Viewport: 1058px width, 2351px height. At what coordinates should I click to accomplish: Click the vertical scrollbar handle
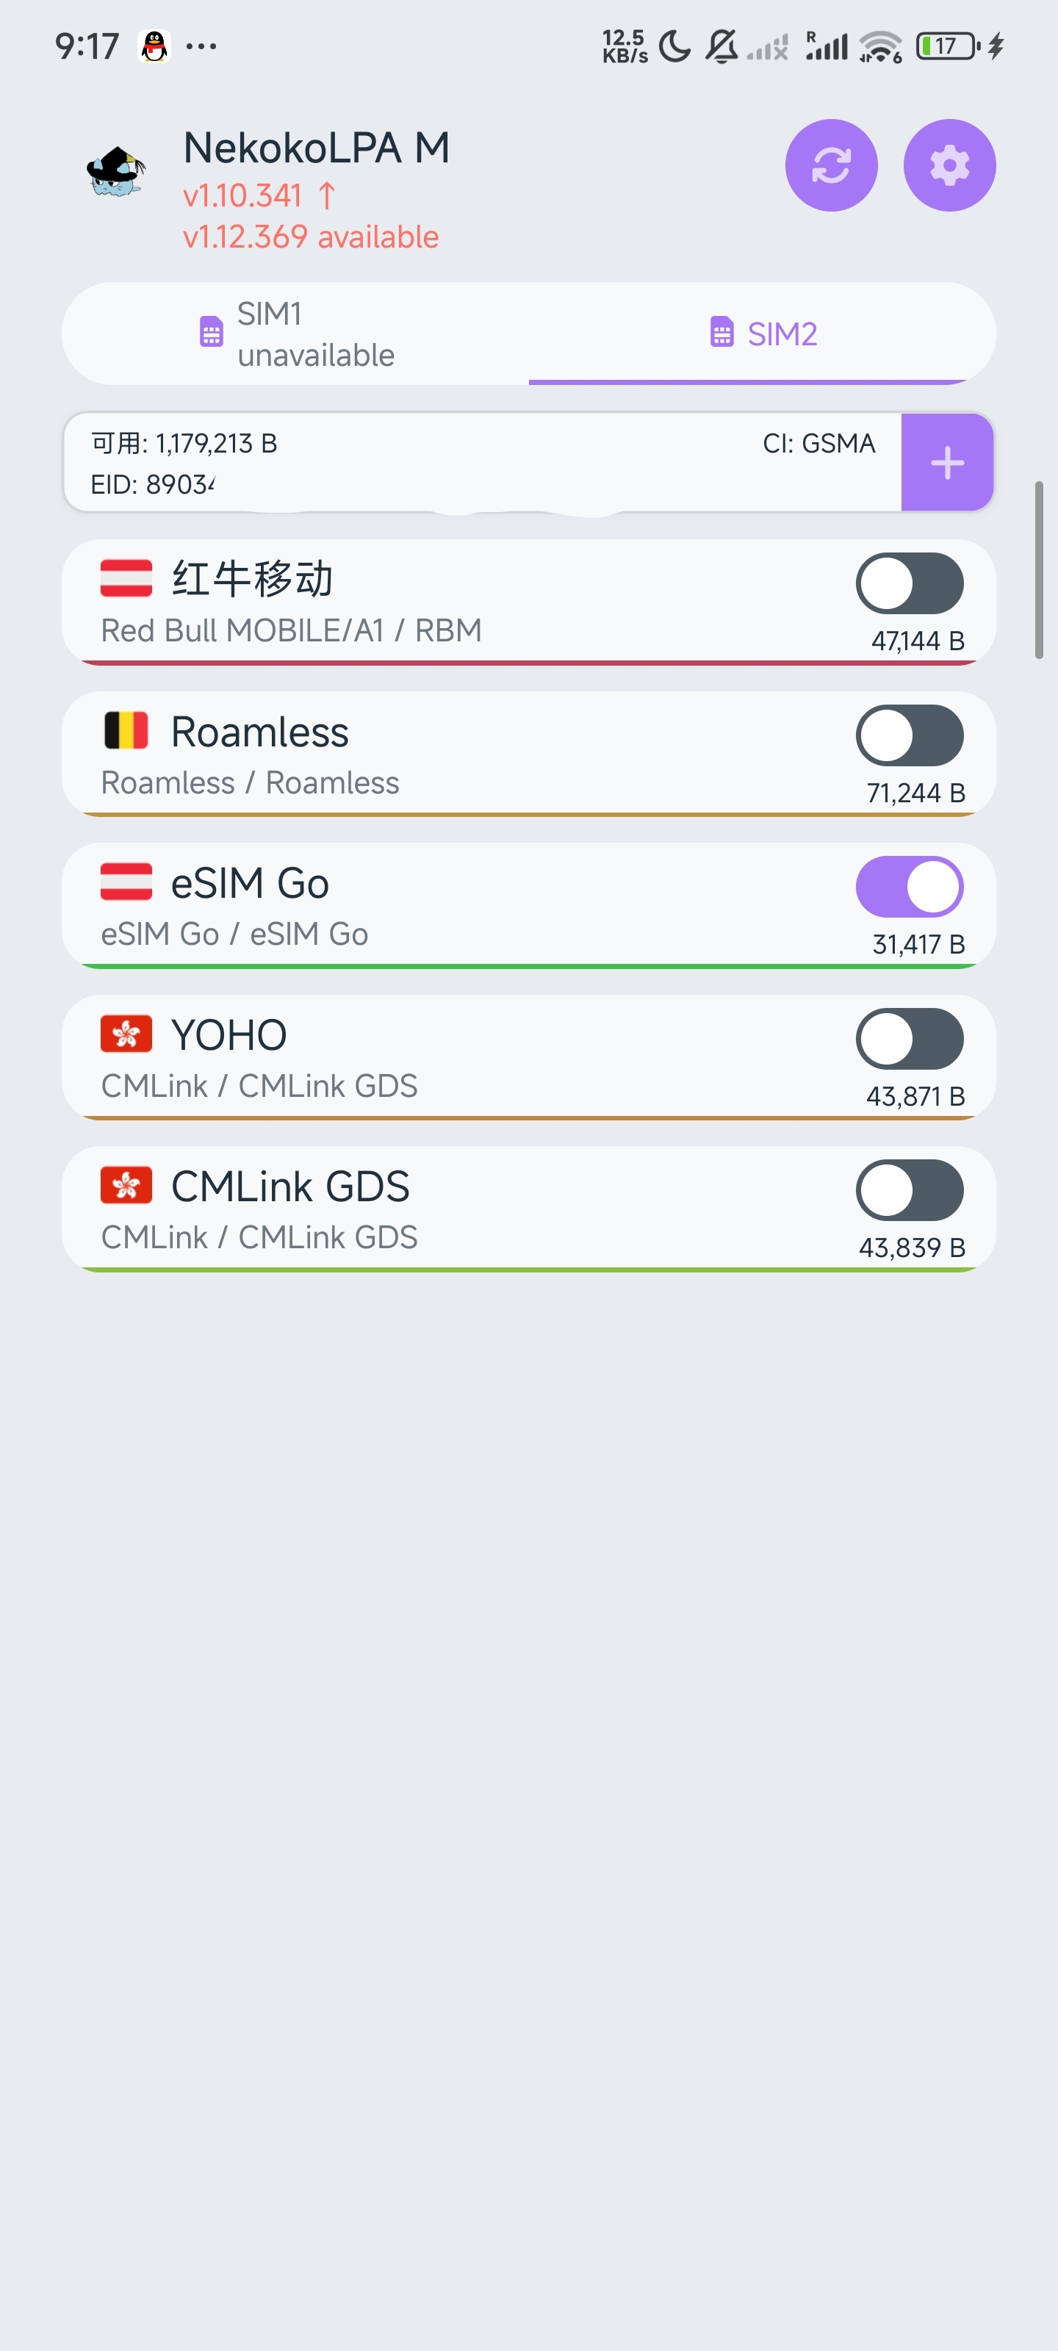pos(1038,569)
